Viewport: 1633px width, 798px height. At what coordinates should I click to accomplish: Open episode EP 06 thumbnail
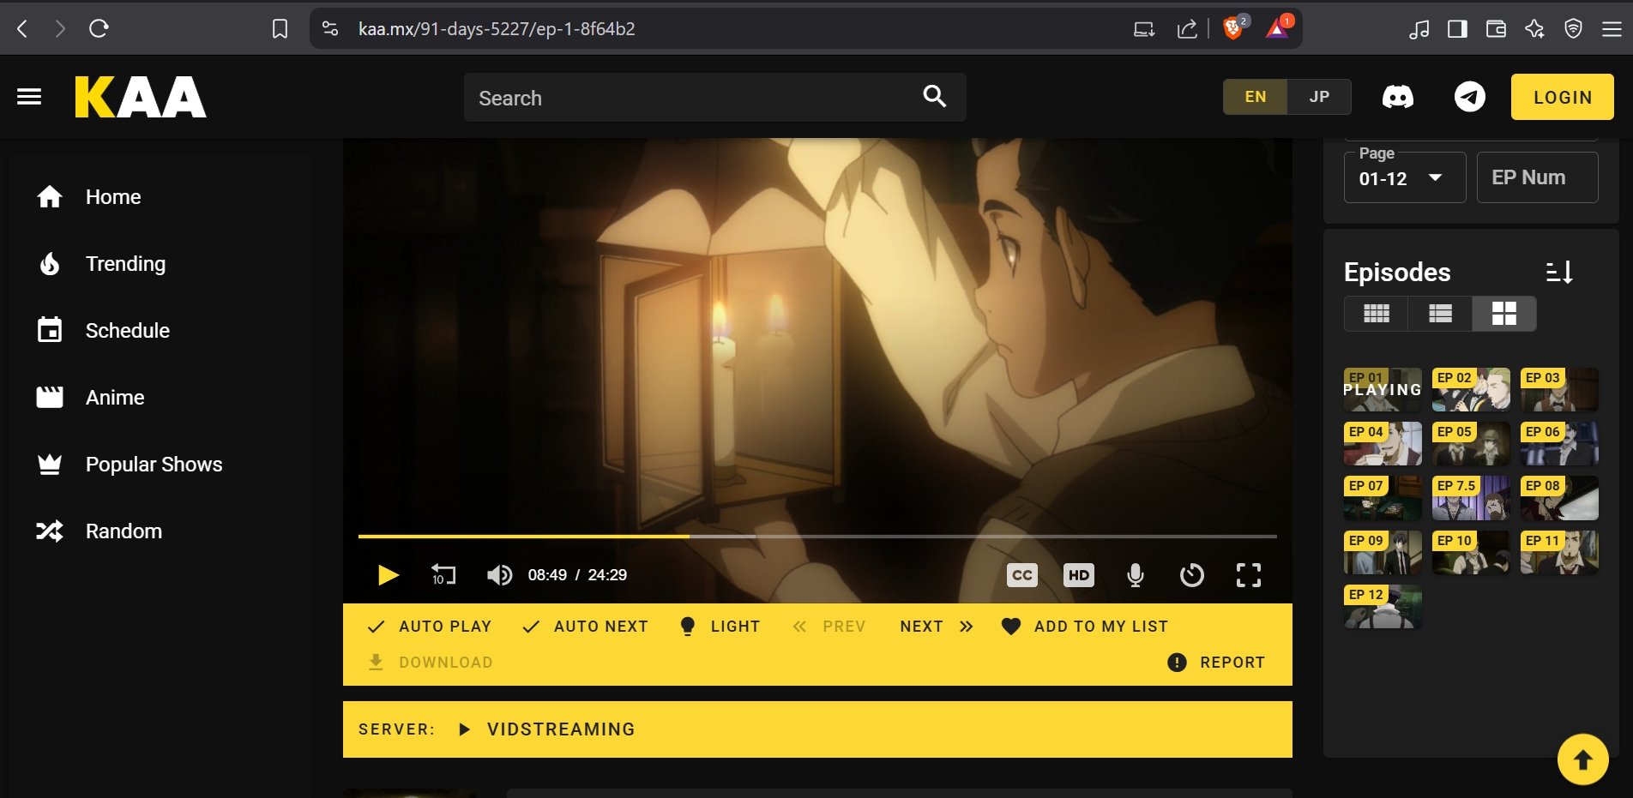pyautogui.click(x=1559, y=444)
